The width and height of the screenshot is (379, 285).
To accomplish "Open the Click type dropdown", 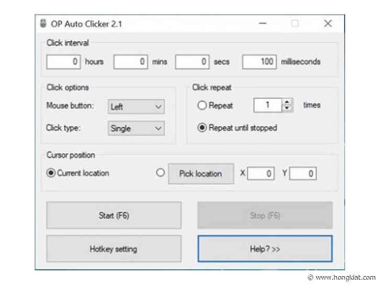I will tap(136, 128).
